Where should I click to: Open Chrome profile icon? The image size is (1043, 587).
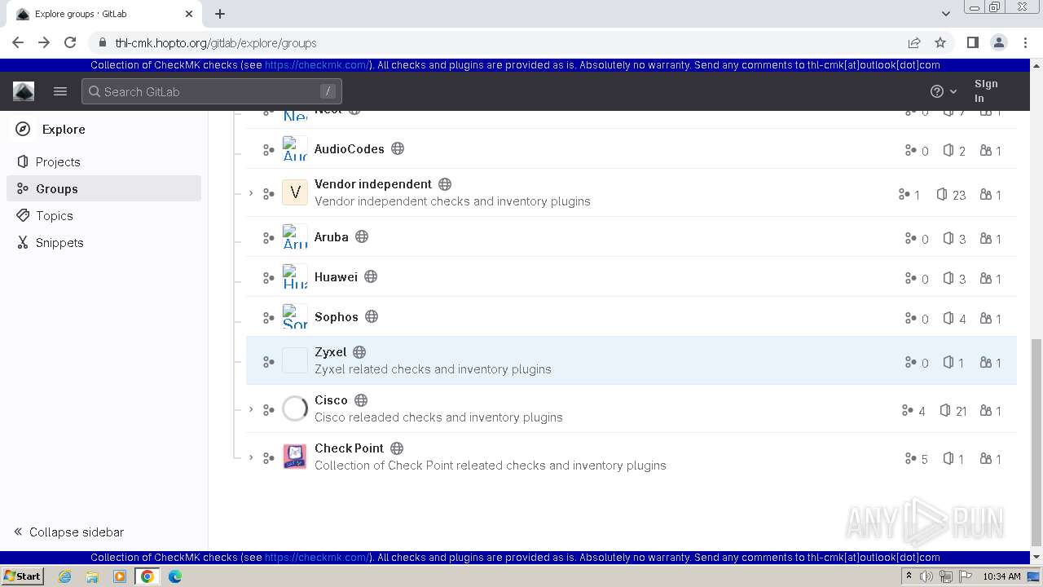click(998, 42)
